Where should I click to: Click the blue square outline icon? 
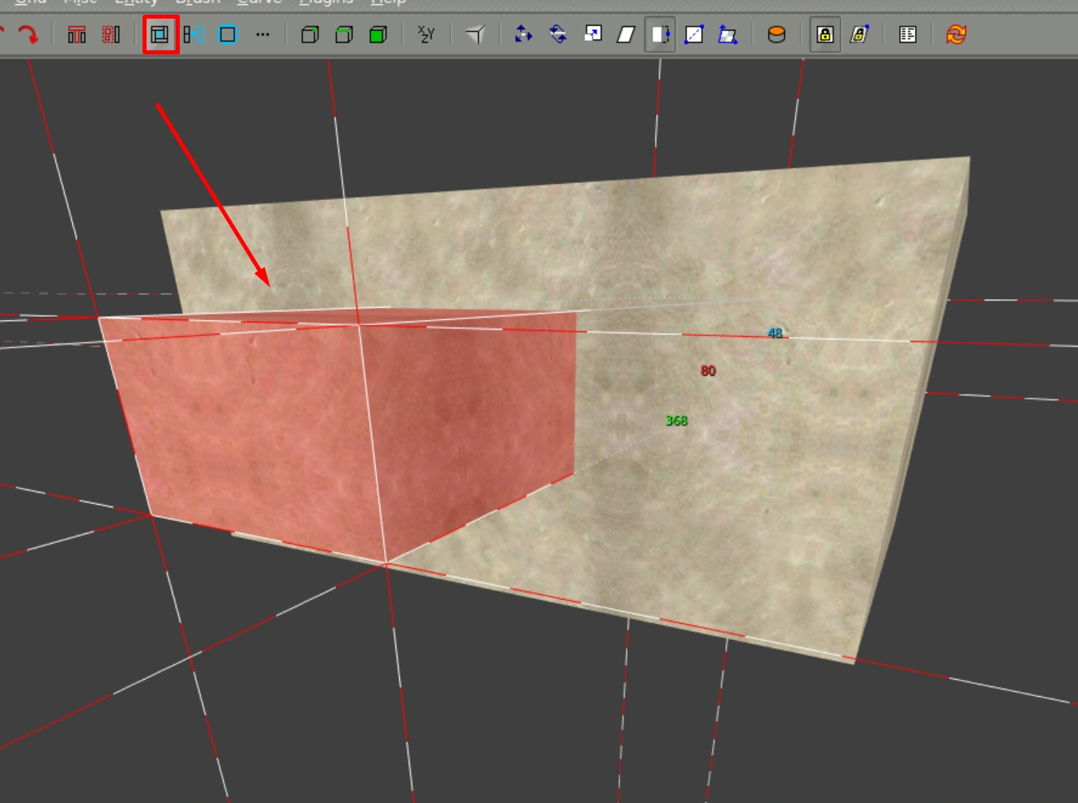point(228,35)
